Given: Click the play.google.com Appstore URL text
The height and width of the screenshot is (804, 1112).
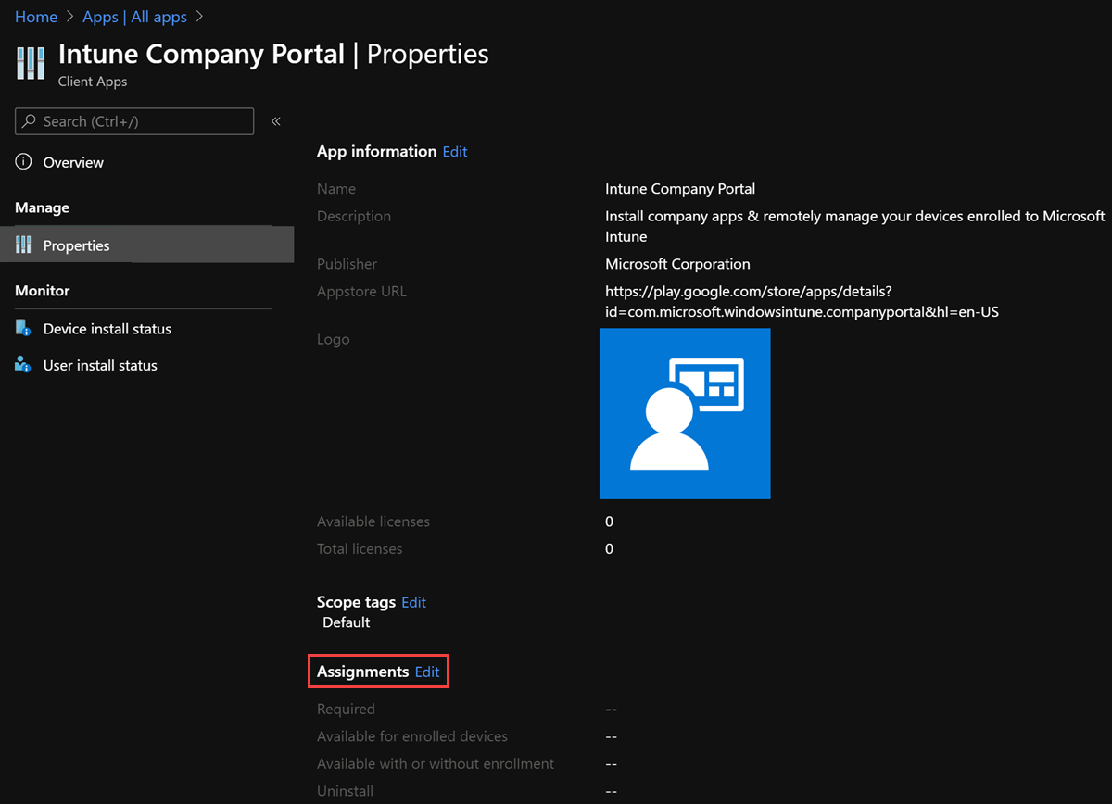Looking at the screenshot, I should [x=802, y=302].
